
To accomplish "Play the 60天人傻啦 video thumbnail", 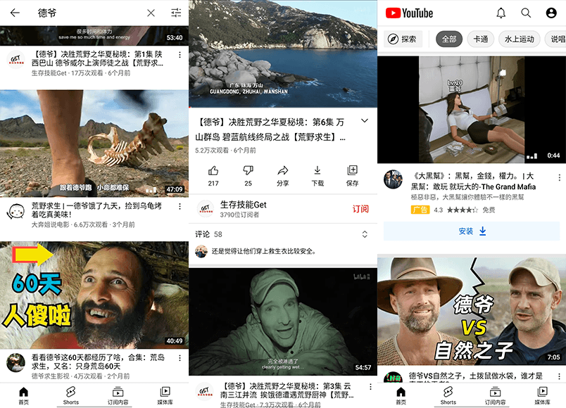I will [x=94, y=295].
